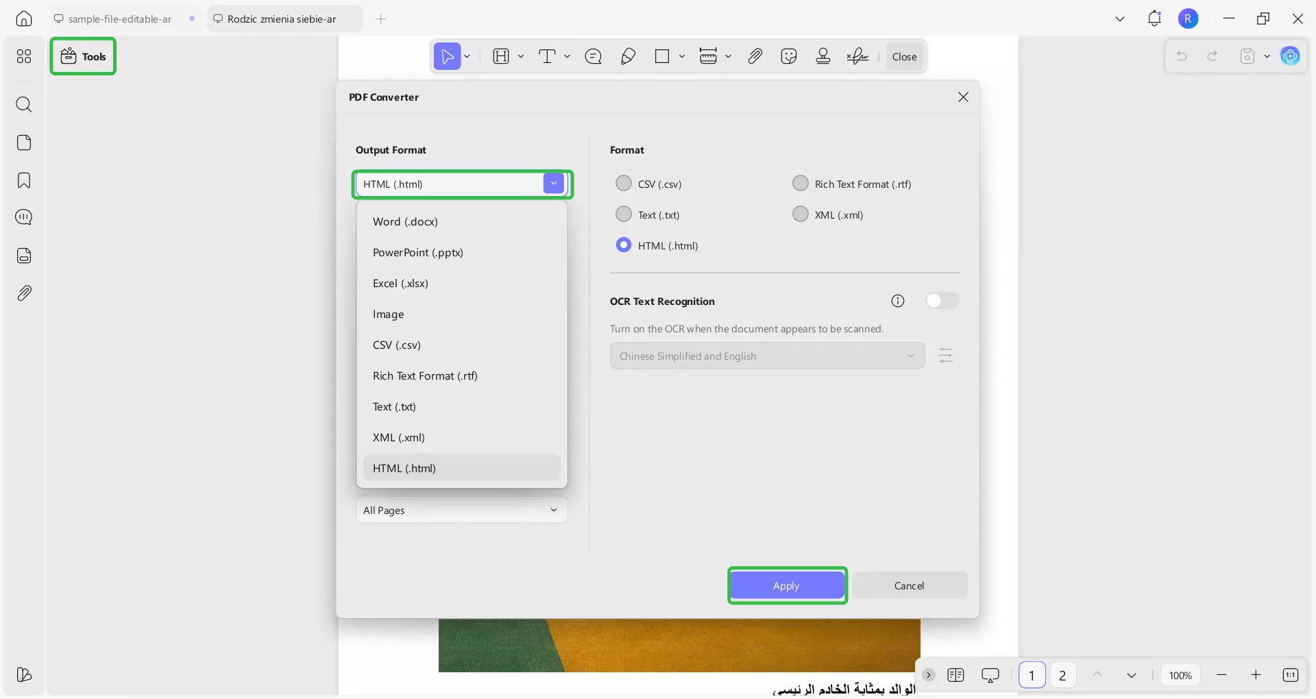Enable the OCR Text Recognition toggle

click(x=942, y=301)
